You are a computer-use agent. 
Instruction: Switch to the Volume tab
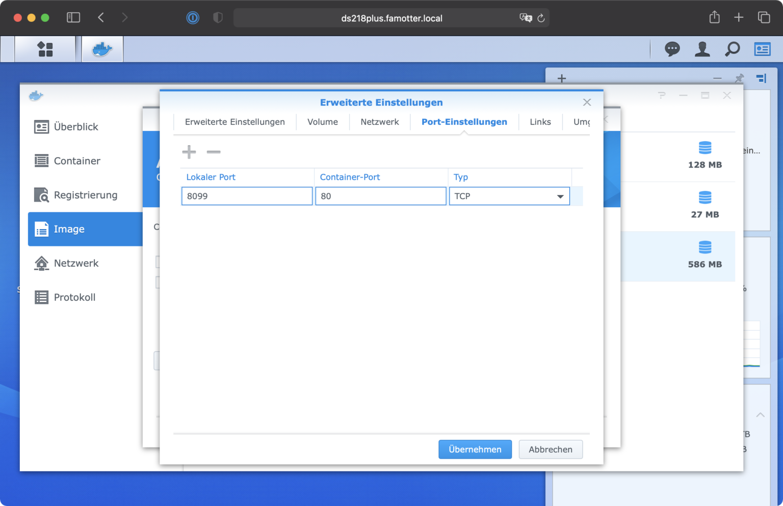[x=322, y=122]
